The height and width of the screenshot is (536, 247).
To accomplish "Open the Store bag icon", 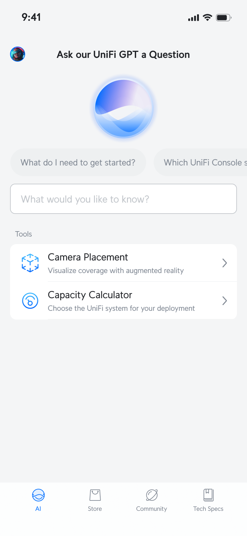I will click(x=95, y=495).
